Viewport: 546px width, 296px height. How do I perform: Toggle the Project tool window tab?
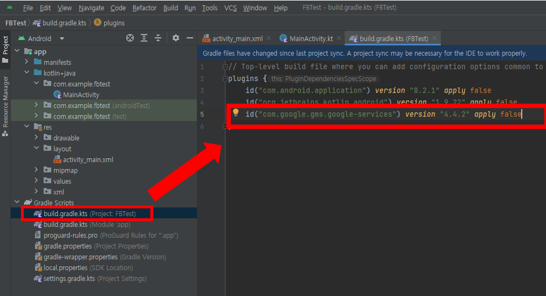point(5,49)
